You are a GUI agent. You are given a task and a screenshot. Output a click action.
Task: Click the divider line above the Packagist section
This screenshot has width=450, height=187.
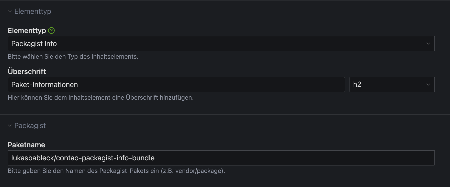click(x=225, y=115)
